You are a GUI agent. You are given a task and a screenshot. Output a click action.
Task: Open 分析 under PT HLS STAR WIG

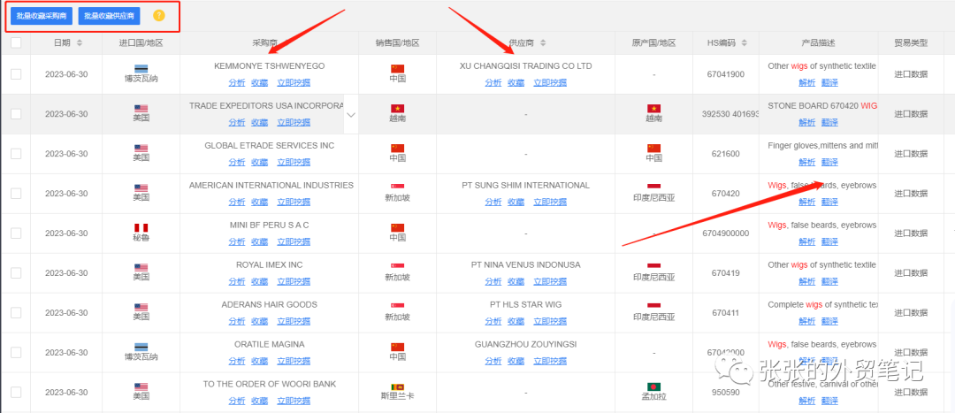[493, 321]
